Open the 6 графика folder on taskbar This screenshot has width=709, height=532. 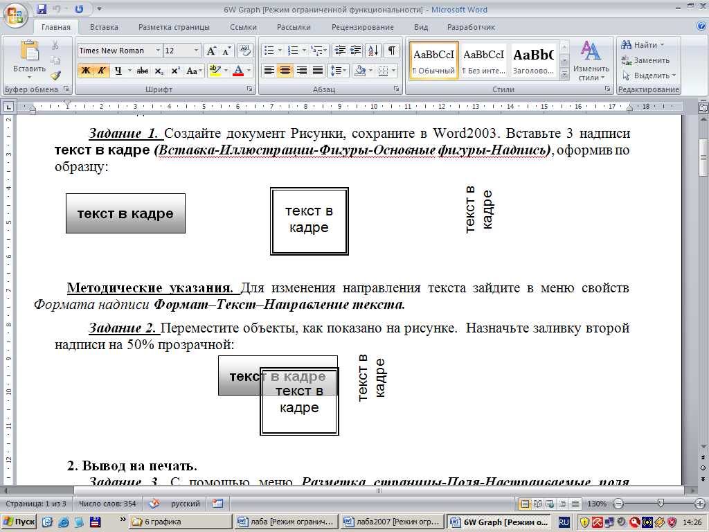pos(181,522)
